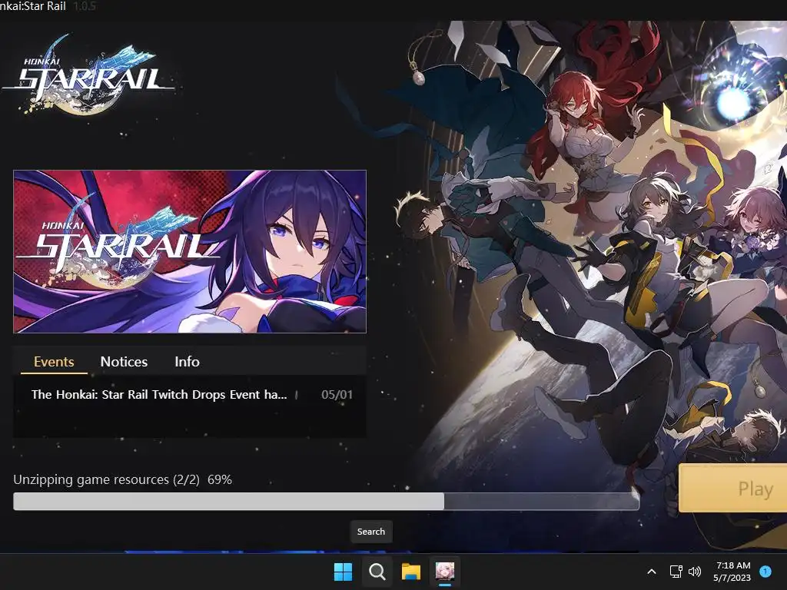Click the launcher window title text
The height and width of the screenshot is (590, 787).
click(x=32, y=6)
